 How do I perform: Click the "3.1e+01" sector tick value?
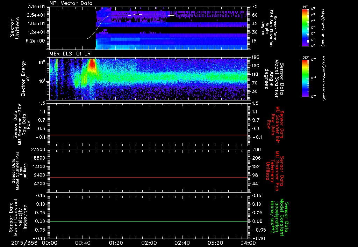pos(36,7)
